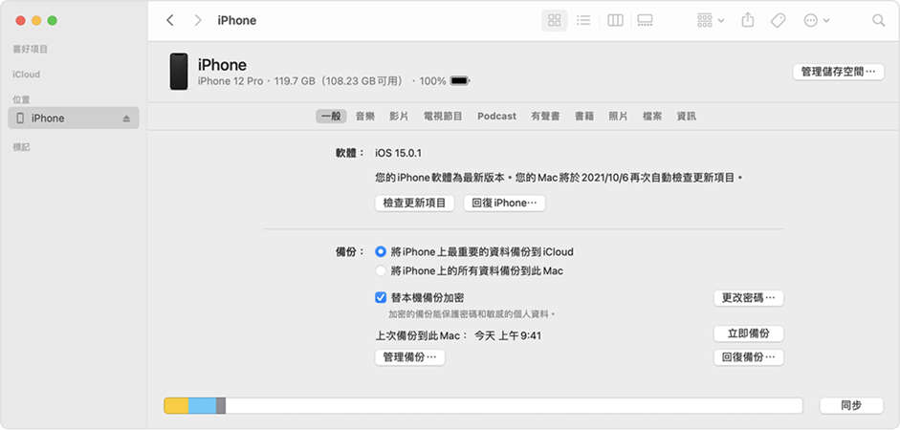Click the yellow storage bar segment
This screenshot has height=430, width=900.
tap(176, 405)
